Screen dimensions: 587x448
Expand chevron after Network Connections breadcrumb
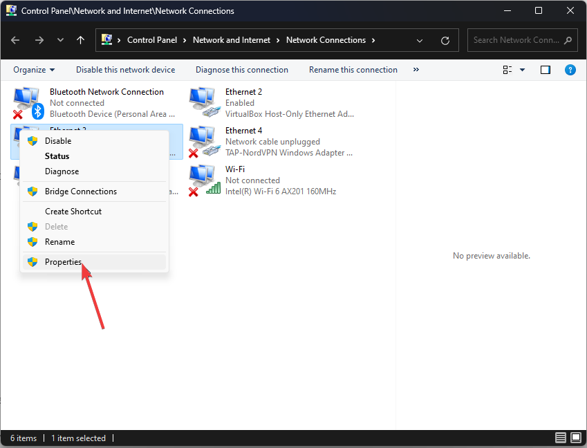373,40
